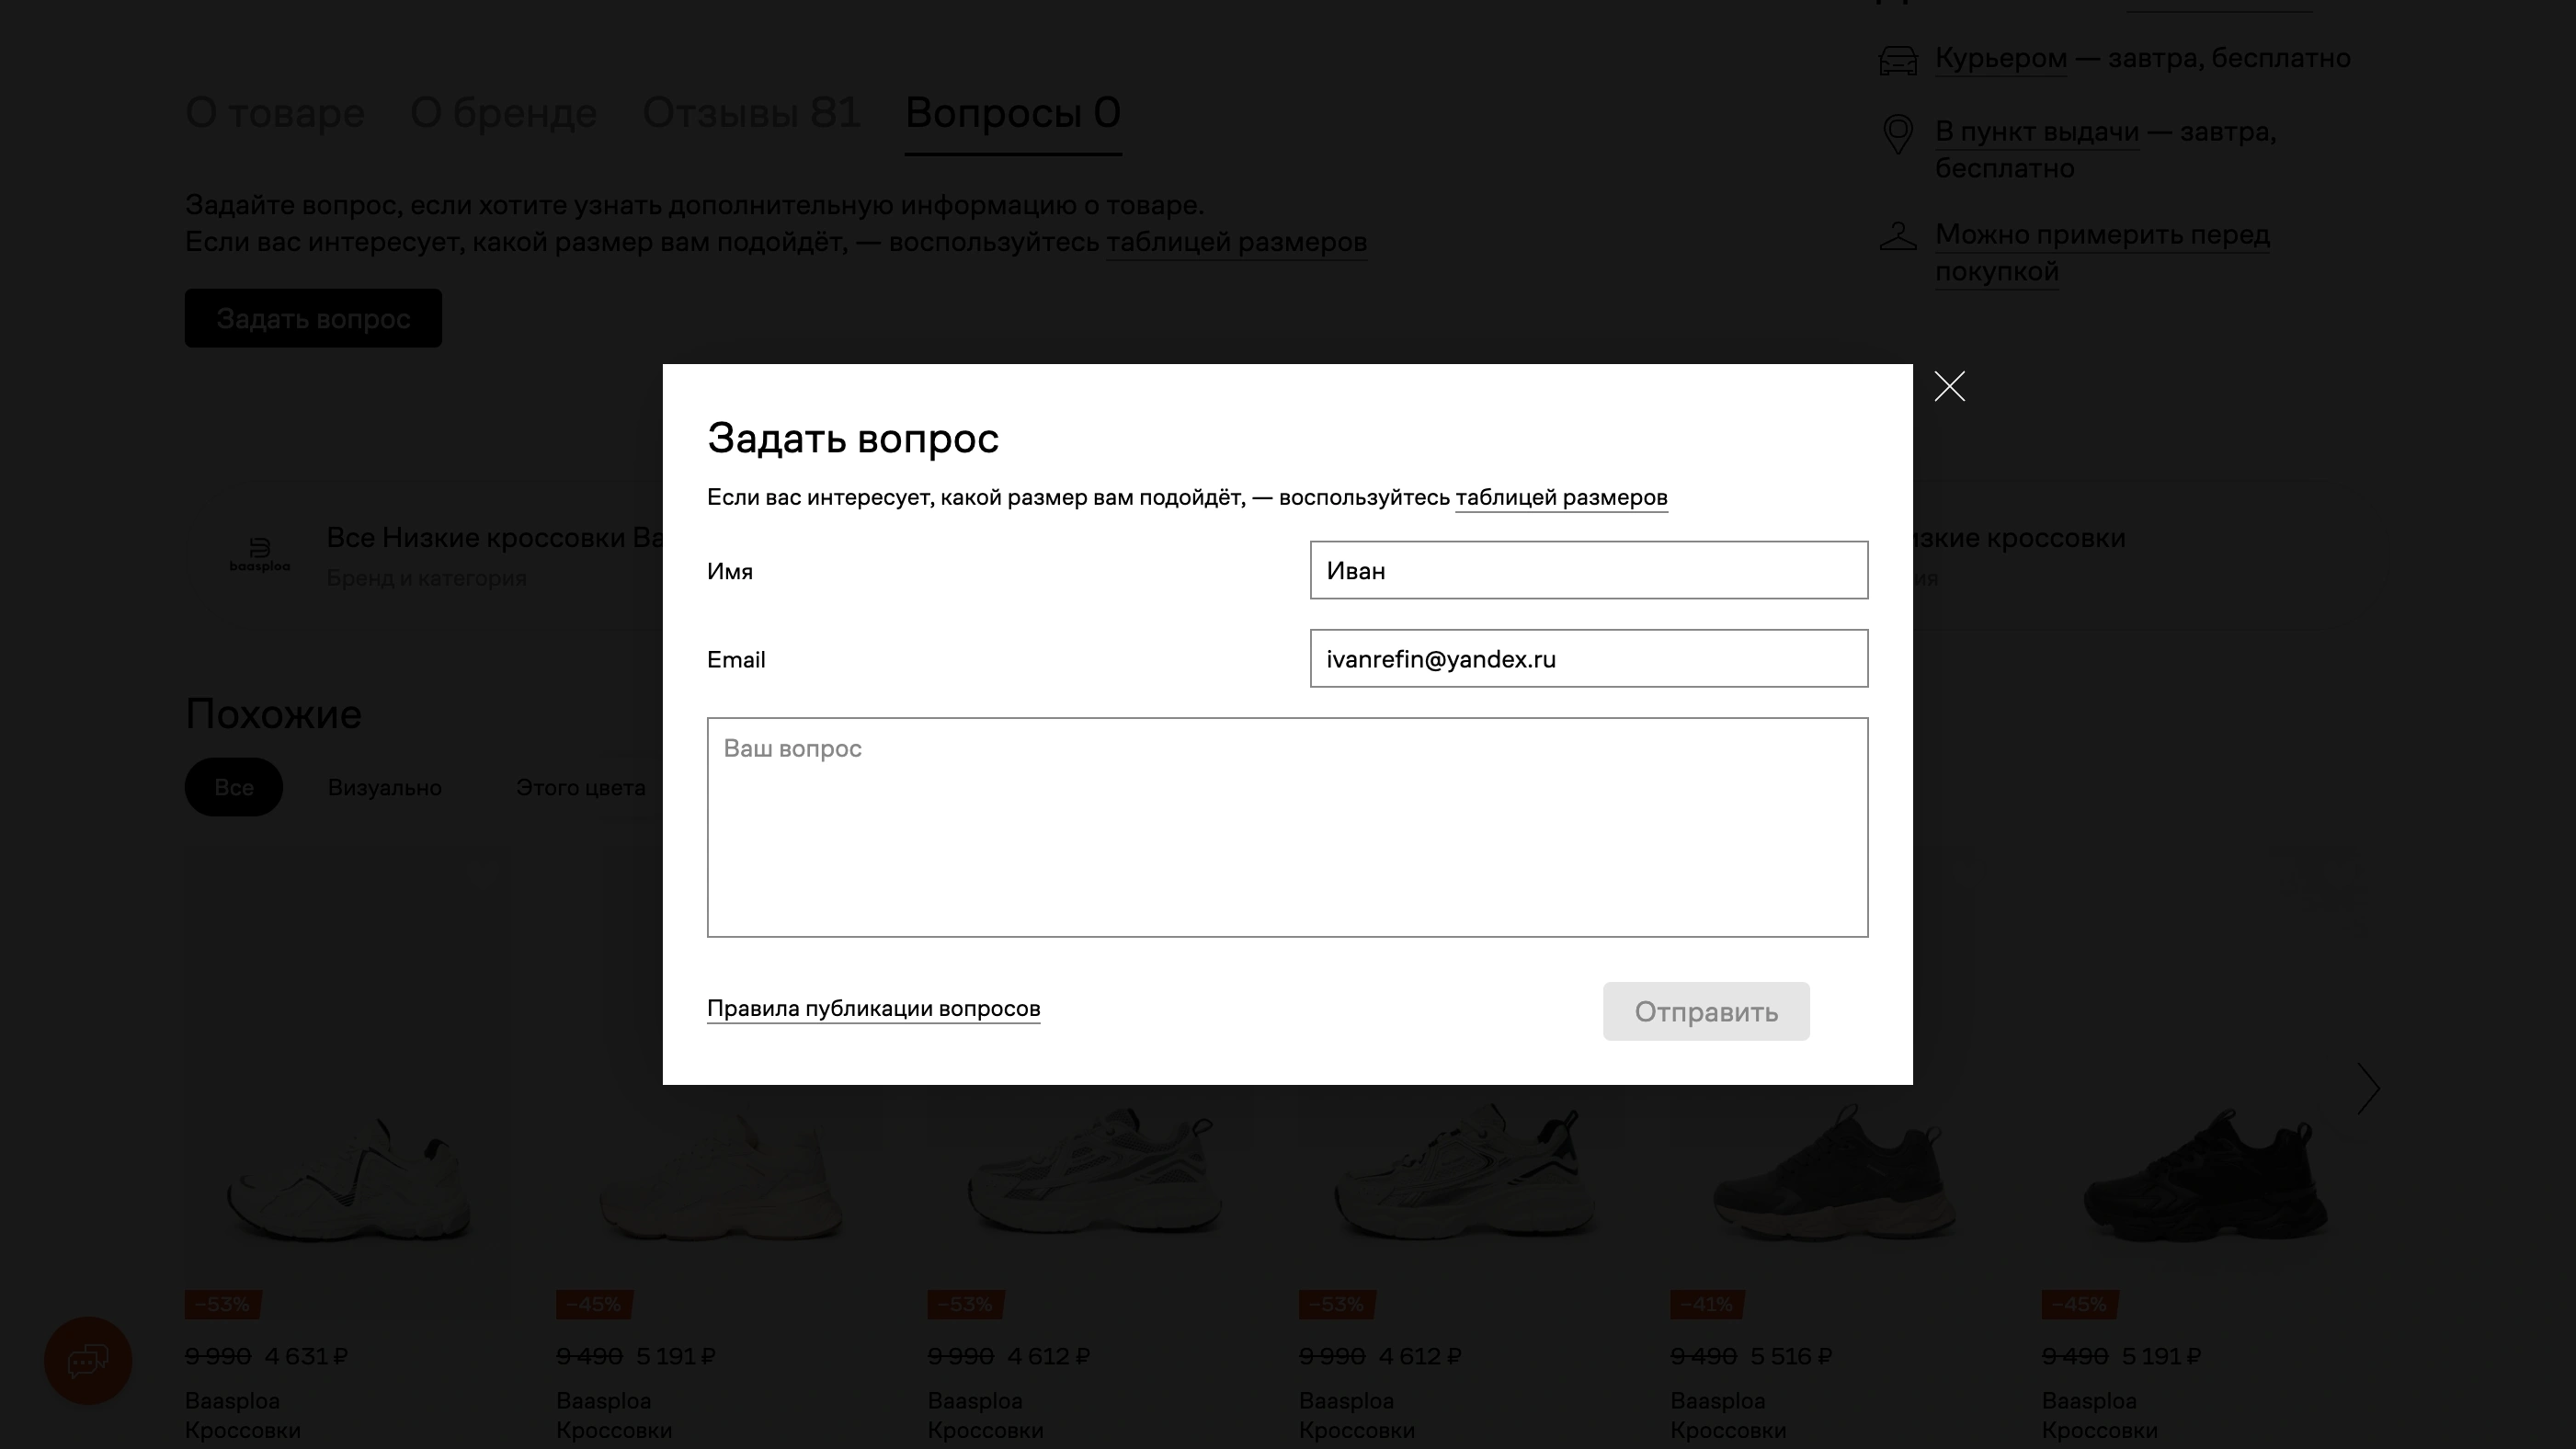Click the −41% discount badge
Screen dimensions: 2576x1449
[x=1707, y=1304]
